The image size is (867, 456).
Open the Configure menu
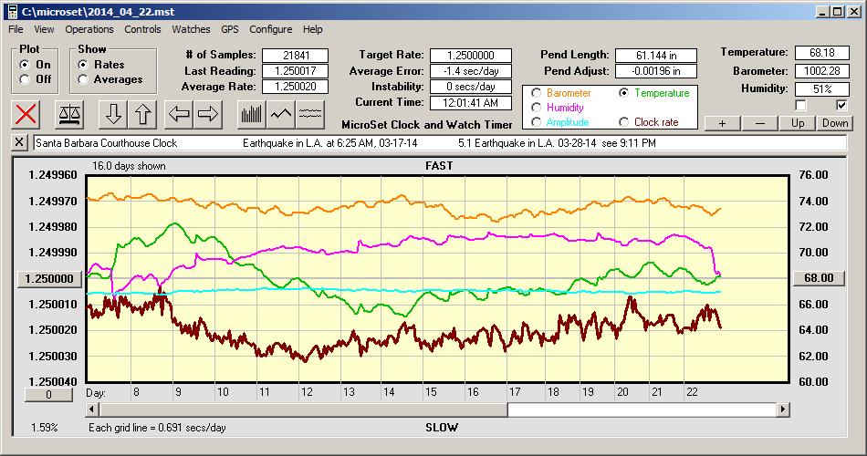pyautogui.click(x=270, y=29)
